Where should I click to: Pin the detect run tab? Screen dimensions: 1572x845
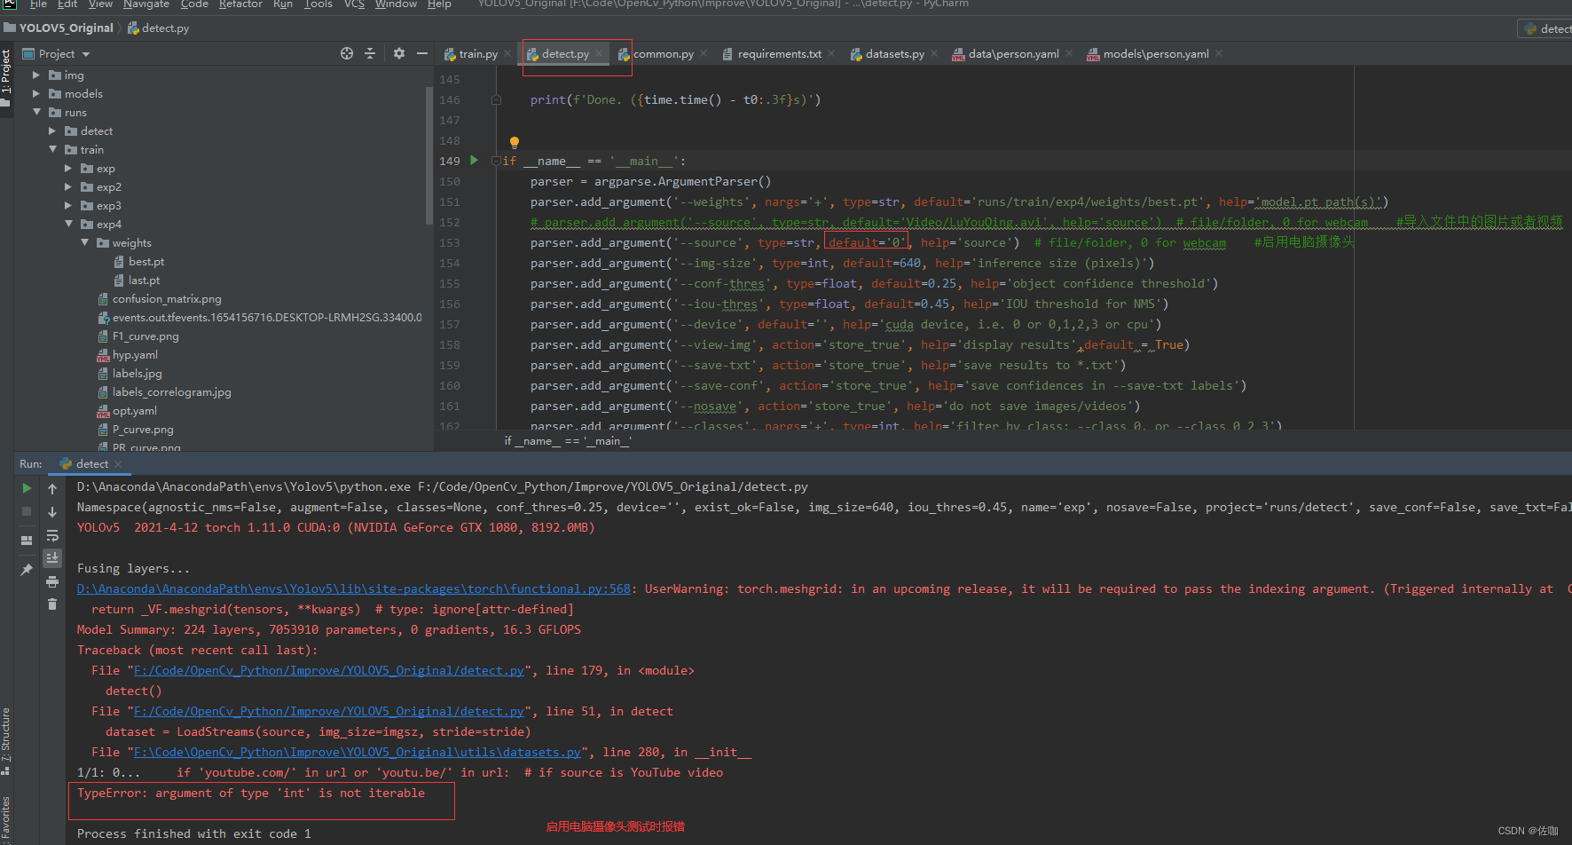[x=27, y=569]
